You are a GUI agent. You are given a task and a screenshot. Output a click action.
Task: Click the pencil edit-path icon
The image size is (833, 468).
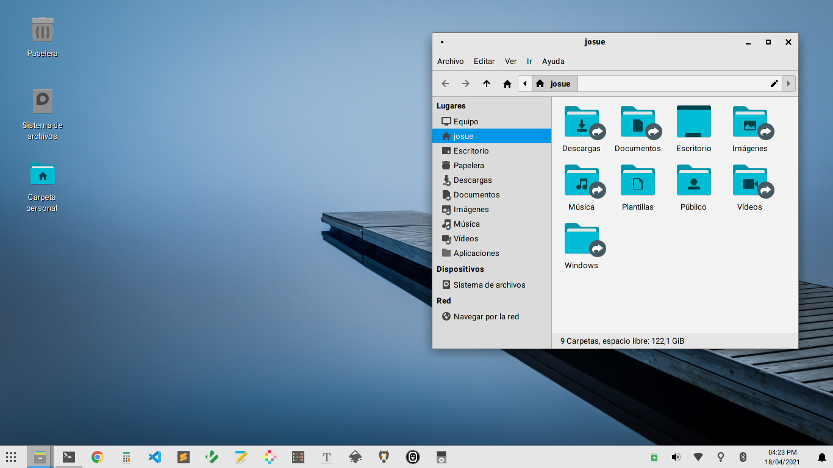pyautogui.click(x=774, y=83)
